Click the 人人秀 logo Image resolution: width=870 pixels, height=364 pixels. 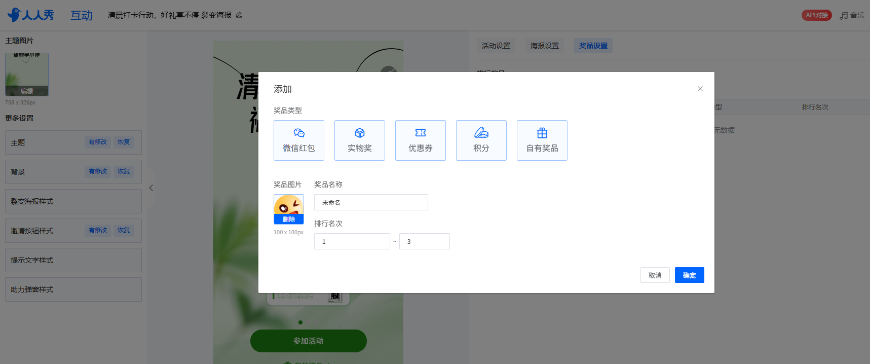click(30, 15)
